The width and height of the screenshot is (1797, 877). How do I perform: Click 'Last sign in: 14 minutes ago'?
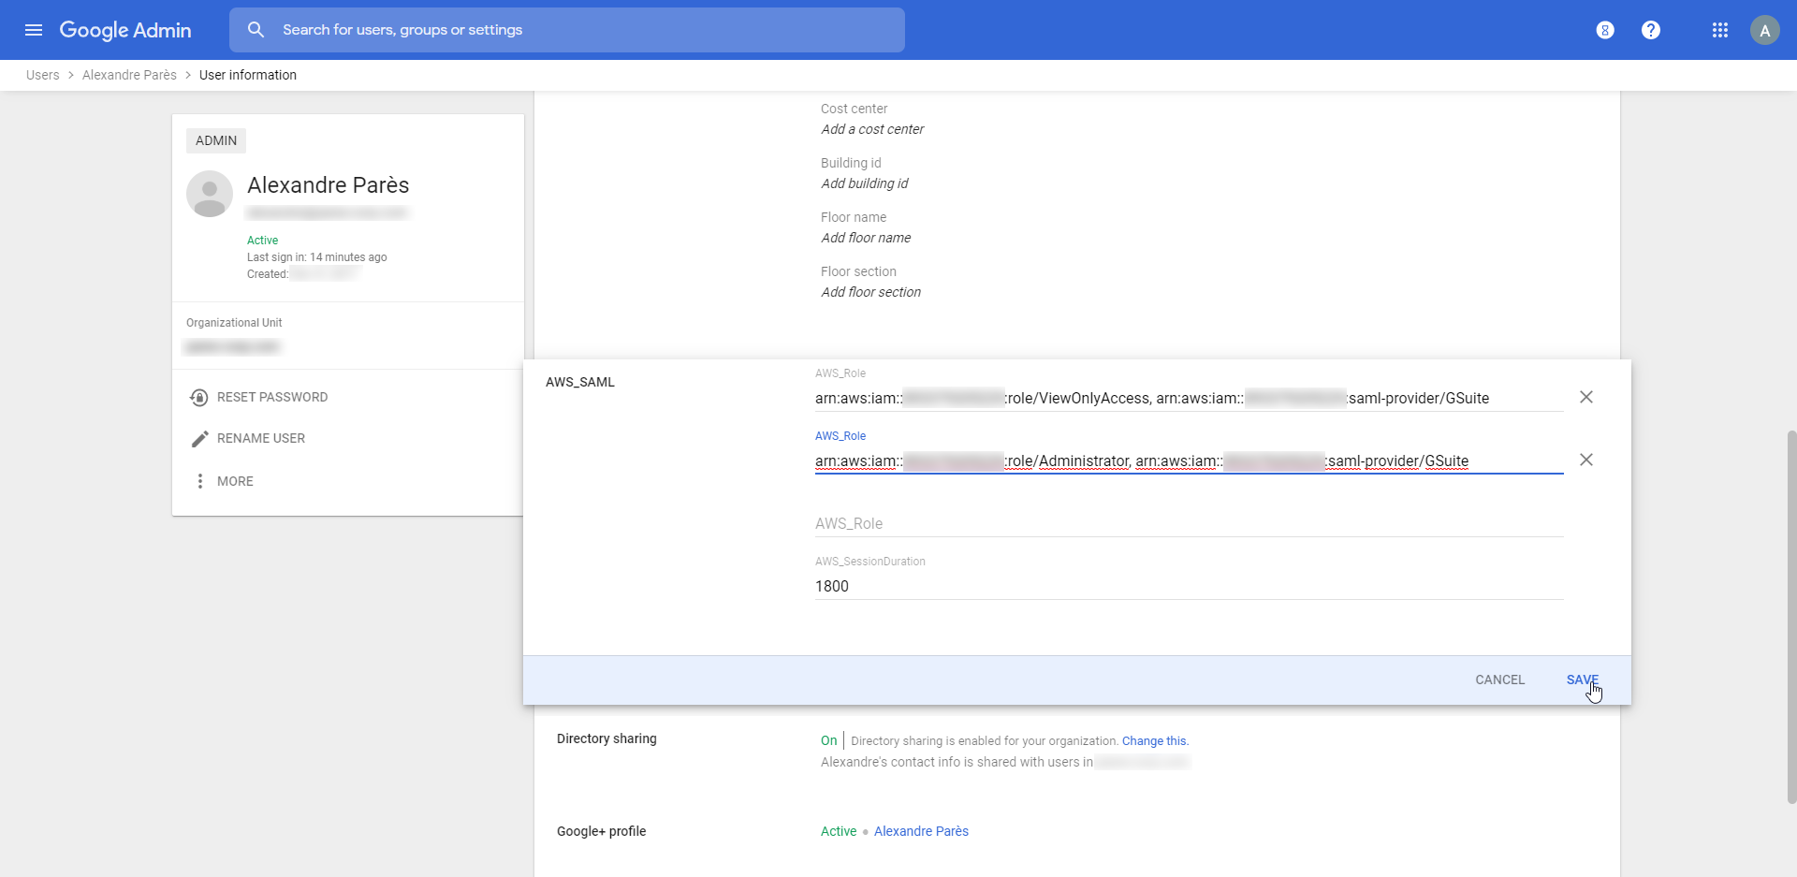click(316, 257)
